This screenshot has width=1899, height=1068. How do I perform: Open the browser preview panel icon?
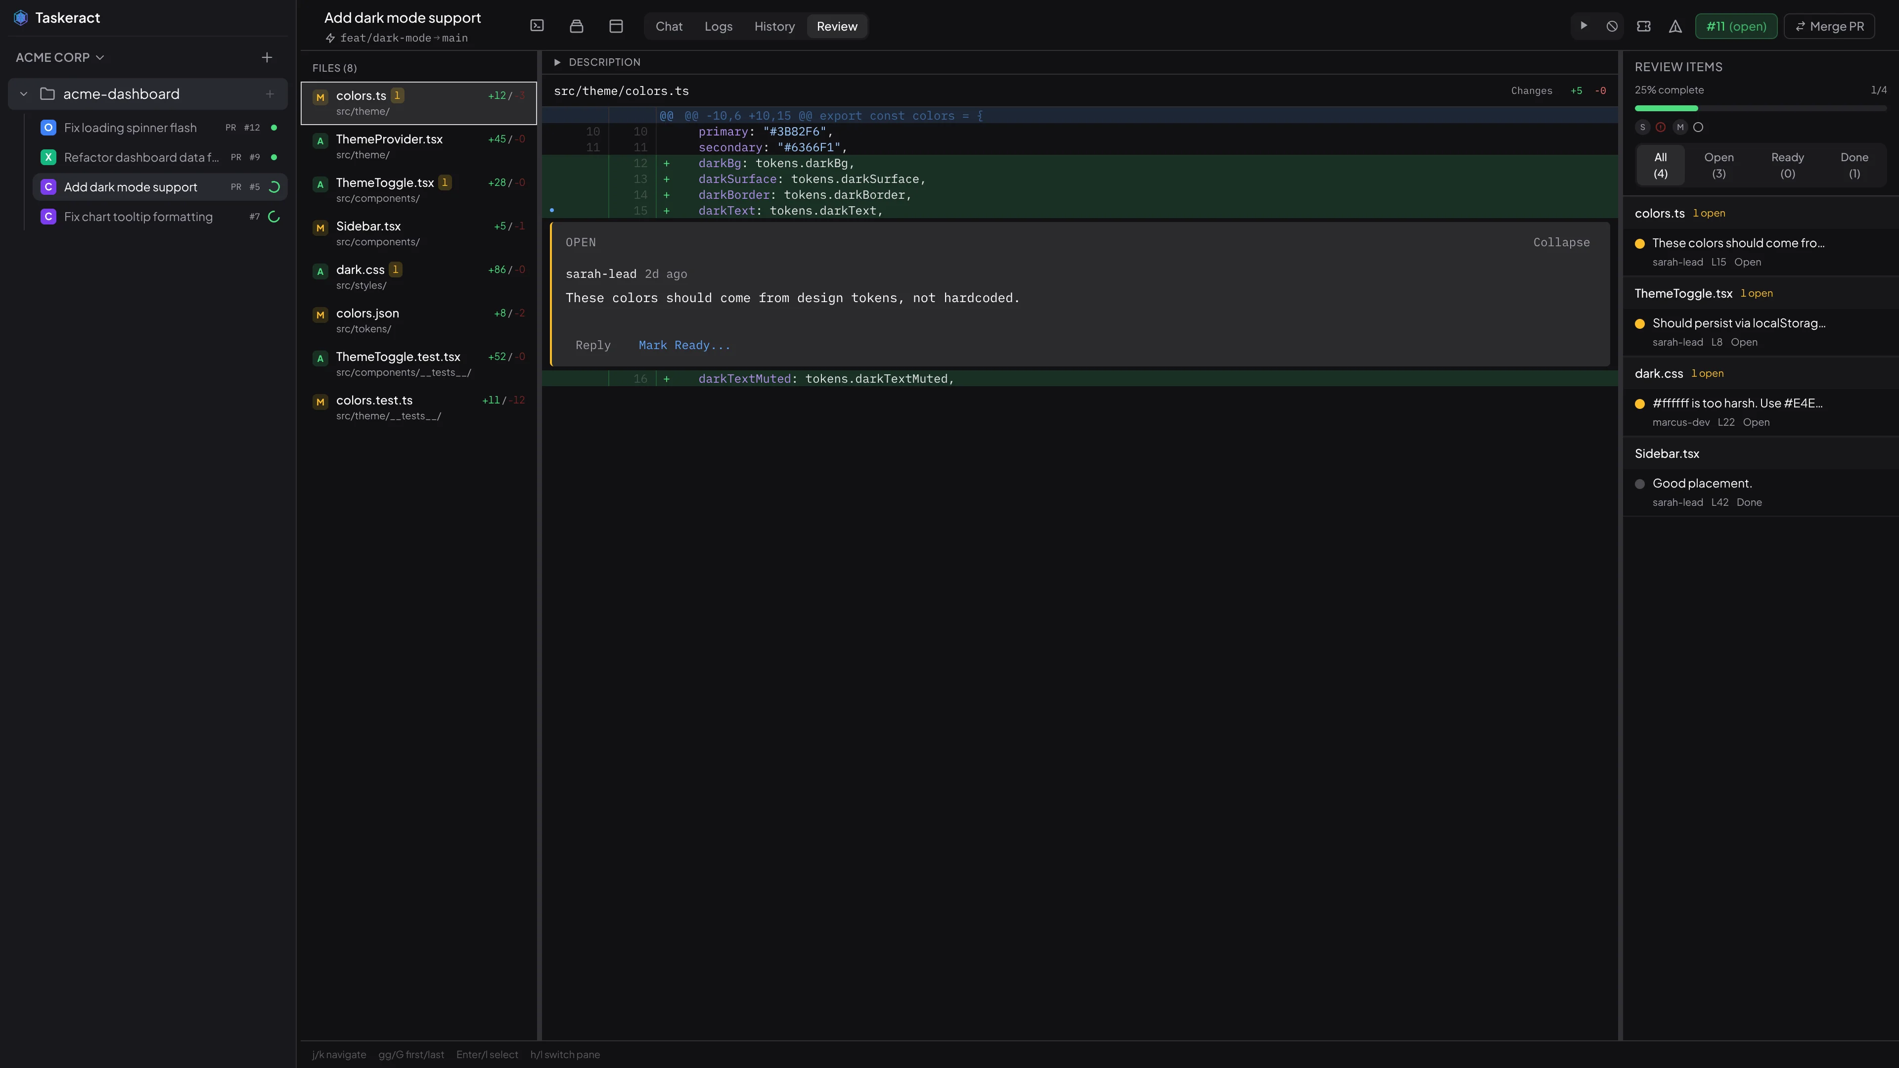(616, 26)
